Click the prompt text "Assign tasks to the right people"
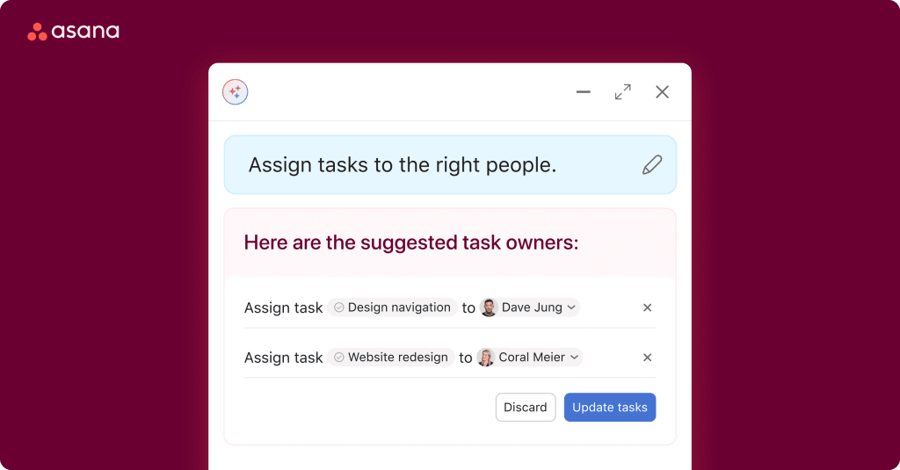Viewport: 900px width, 470px height. click(x=403, y=165)
